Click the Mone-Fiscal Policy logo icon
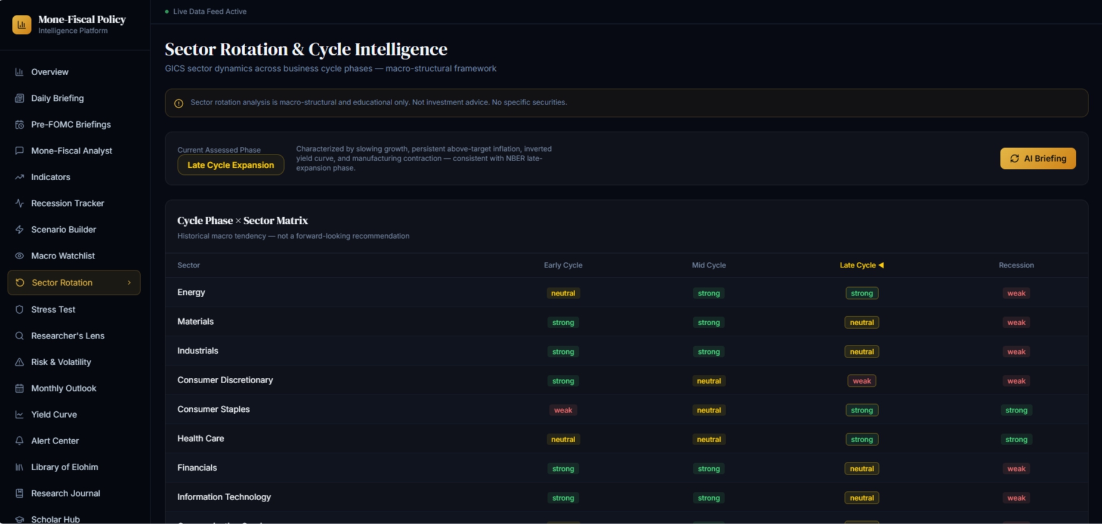 tap(21, 24)
